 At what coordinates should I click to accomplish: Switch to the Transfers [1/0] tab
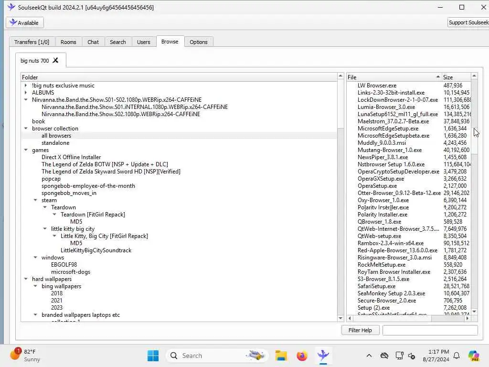pyautogui.click(x=32, y=42)
